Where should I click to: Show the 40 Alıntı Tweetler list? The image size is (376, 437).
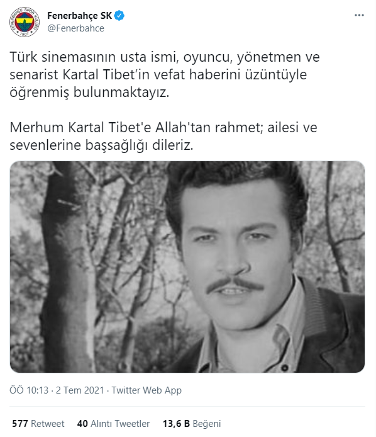pos(113,424)
